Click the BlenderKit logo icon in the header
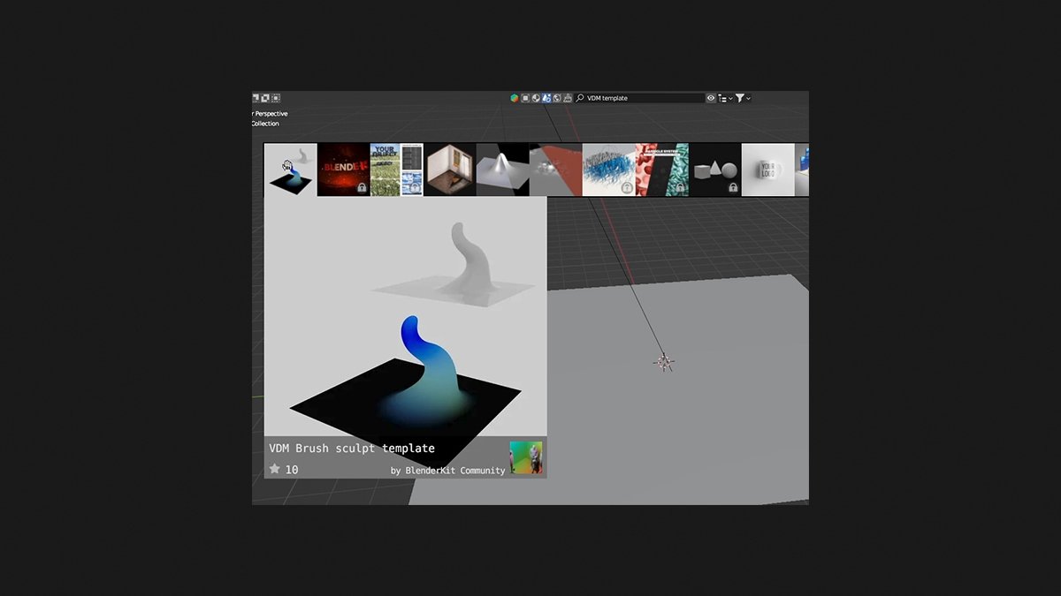 pyautogui.click(x=515, y=97)
